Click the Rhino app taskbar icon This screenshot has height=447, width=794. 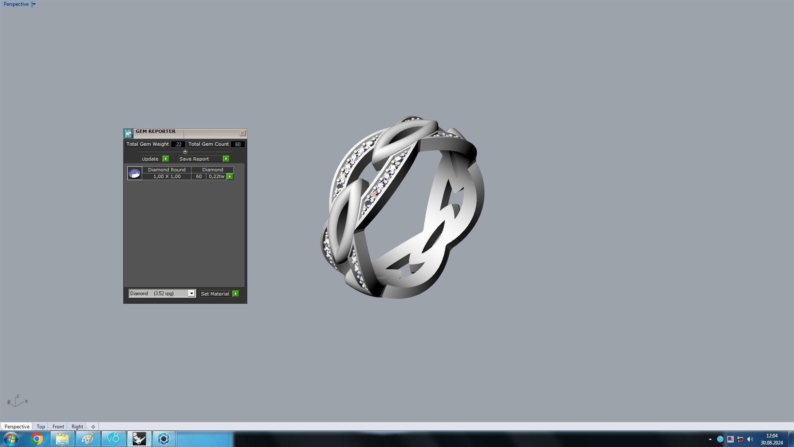pyautogui.click(x=139, y=439)
